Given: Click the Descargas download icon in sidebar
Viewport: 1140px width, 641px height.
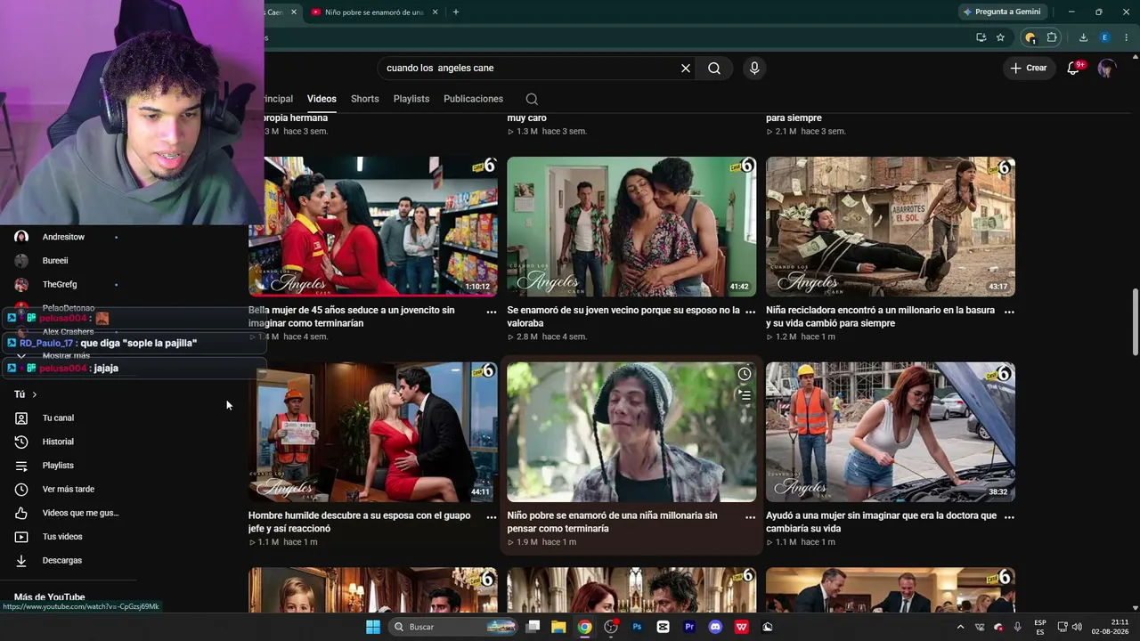Looking at the screenshot, I should pos(21,561).
